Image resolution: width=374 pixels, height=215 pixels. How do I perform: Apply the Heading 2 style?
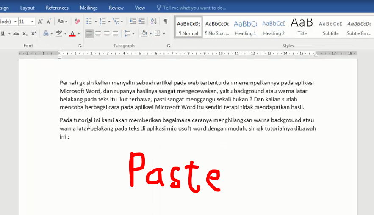pyautogui.click(x=274, y=27)
